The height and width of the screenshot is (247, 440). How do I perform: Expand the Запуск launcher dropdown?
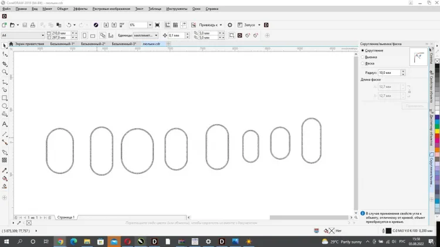click(259, 25)
